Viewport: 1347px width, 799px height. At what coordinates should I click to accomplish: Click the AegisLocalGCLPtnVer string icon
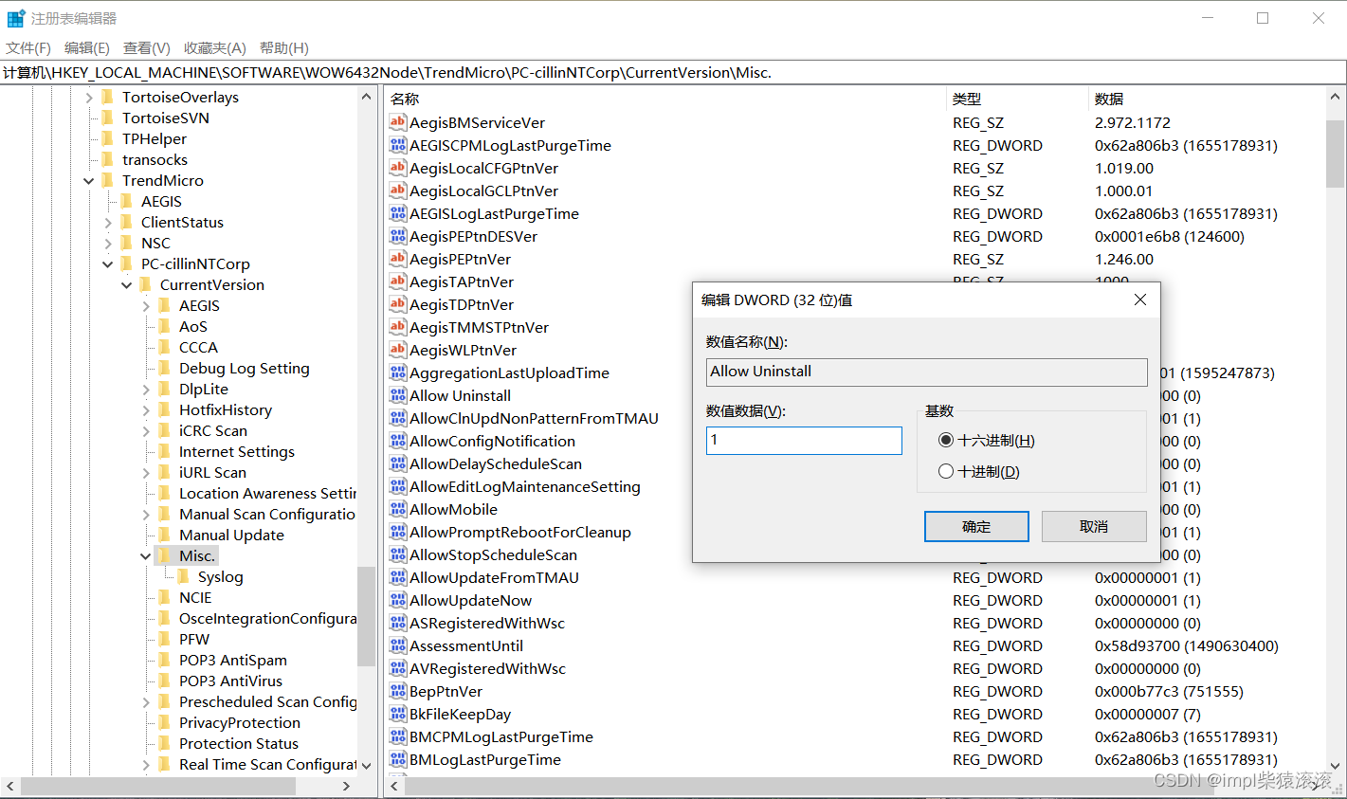[x=398, y=191]
